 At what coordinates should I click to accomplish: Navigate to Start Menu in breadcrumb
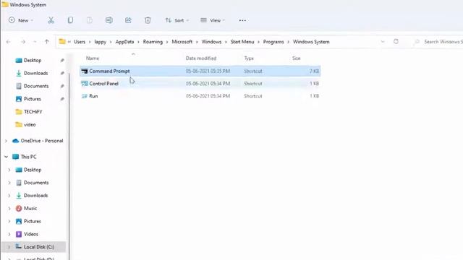tap(242, 42)
